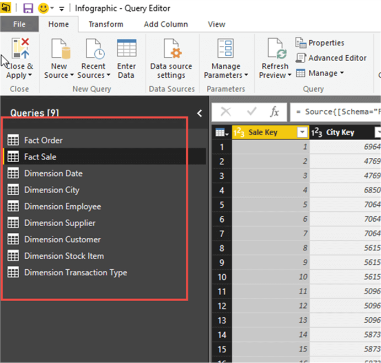Click the Dimension Transaction Type table icon
Screen dimensions: 381x363
click(13, 273)
